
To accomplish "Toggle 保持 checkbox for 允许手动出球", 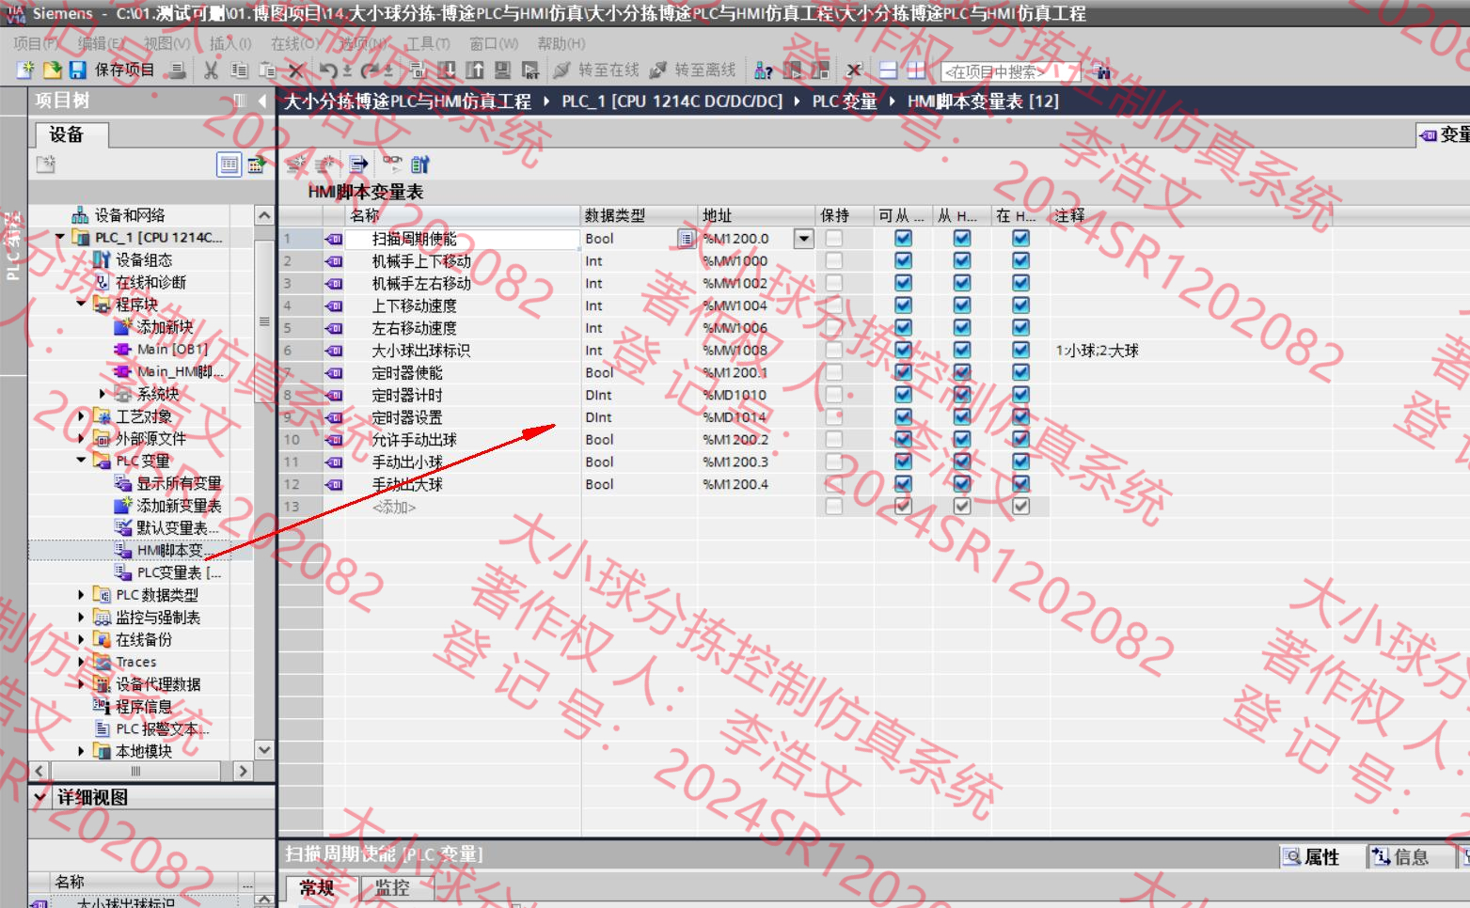I will tap(833, 439).
